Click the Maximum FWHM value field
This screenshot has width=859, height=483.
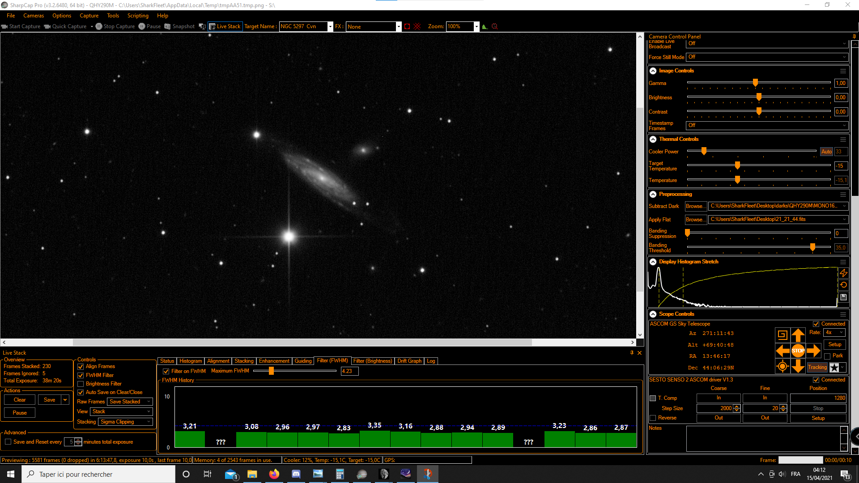click(x=349, y=371)
